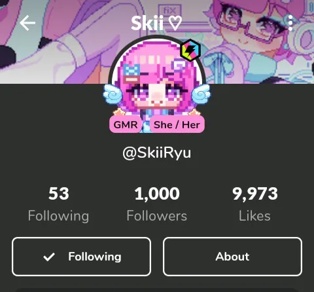Tap the back arrow icon
The height and width of the screenshot is (292, 314).
tap(27, 23)
